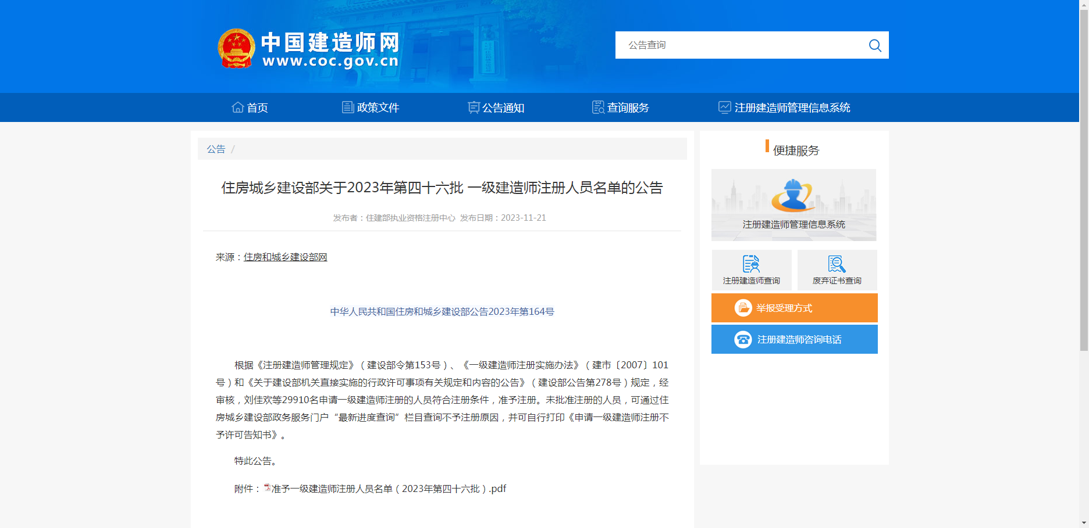Open the 政策文件 navigation item

click(x=371, y=107)
